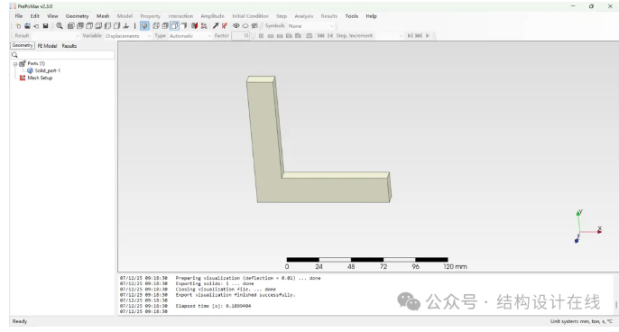
Task: Click the 120 mm scale bar
Action: tap(367, 260)
